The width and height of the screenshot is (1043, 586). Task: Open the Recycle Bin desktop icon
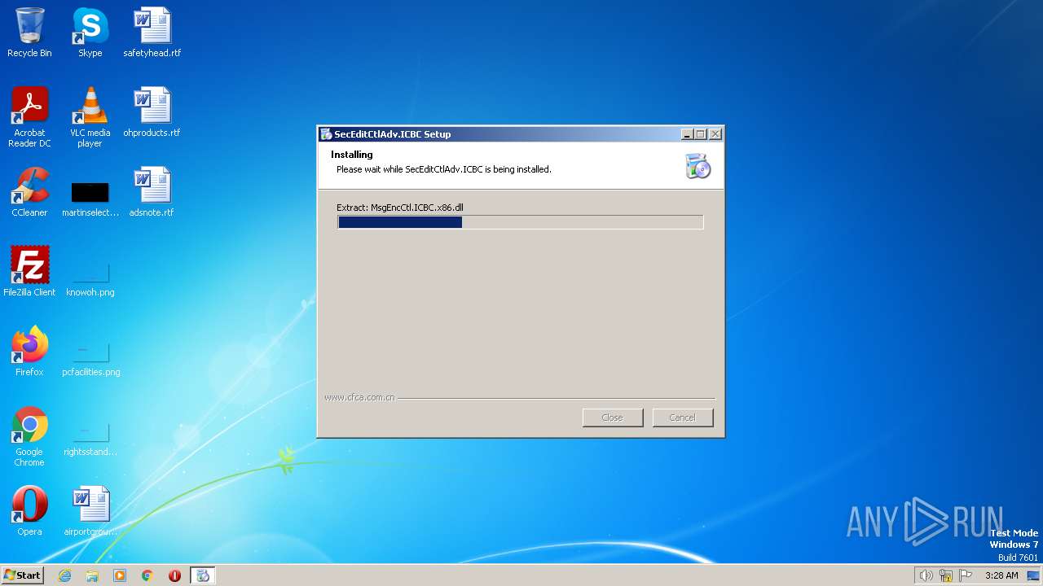(x=29, y=33)
